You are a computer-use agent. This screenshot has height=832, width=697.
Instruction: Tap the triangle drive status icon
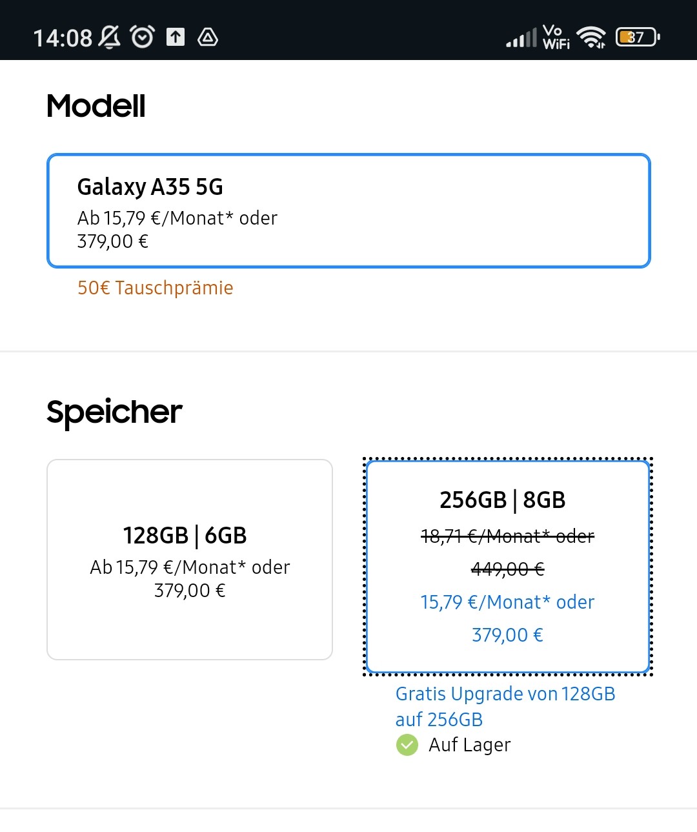207,37
